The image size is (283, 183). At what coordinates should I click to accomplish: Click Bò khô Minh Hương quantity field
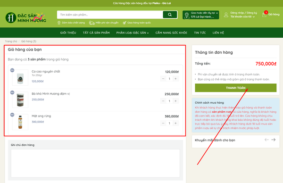click(x=169, y=101)
